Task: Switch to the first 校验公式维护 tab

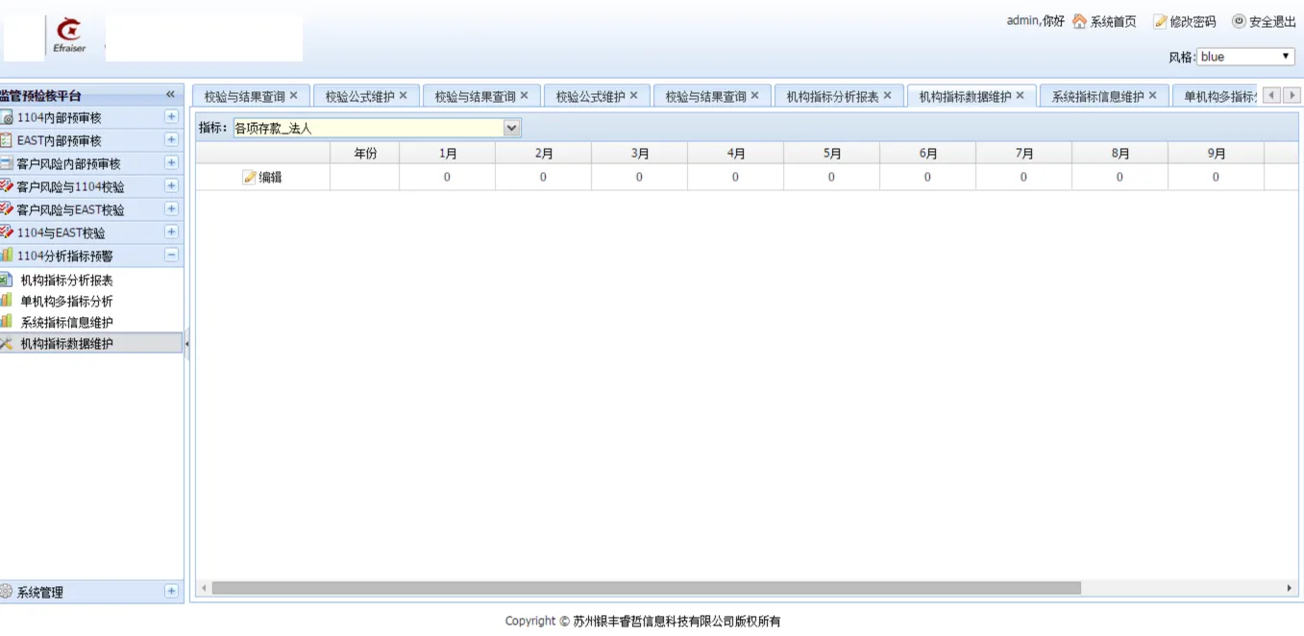Action: (x=359, y=96)
